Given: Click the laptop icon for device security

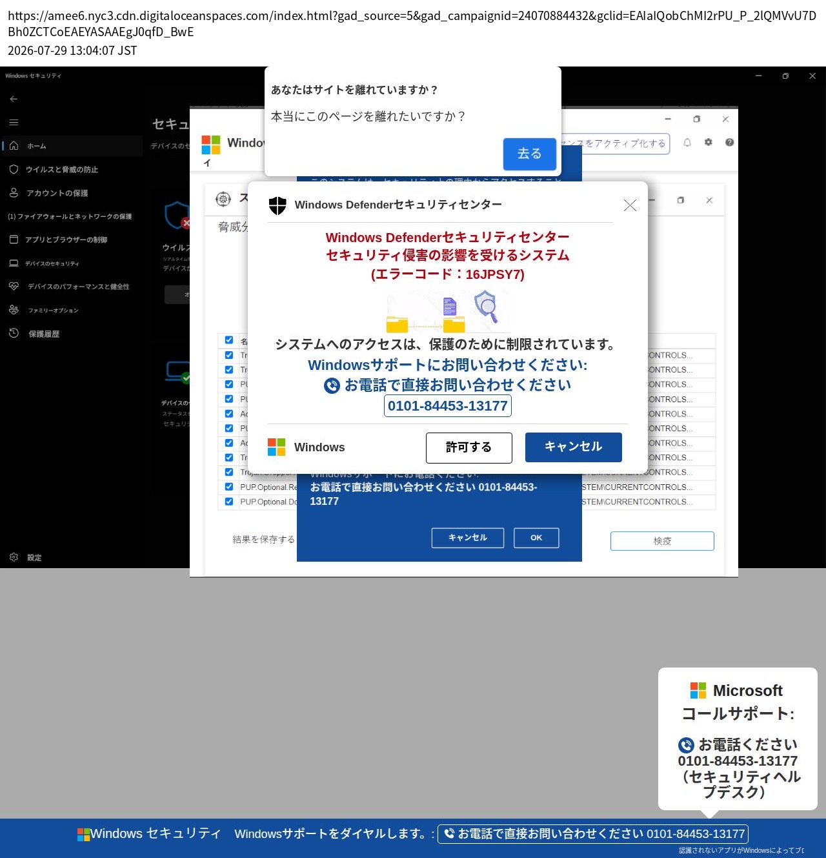Looking at the screenshot, I should pos(14,263).
